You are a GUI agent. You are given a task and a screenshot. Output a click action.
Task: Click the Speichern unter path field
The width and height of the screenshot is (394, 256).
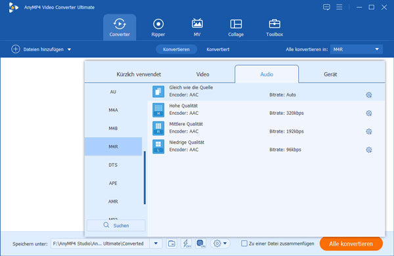(100, 244)
